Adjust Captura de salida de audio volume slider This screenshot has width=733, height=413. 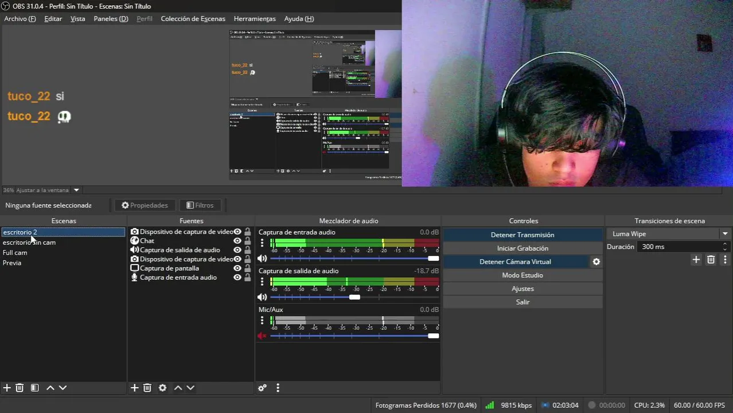[x=354, y=297]
